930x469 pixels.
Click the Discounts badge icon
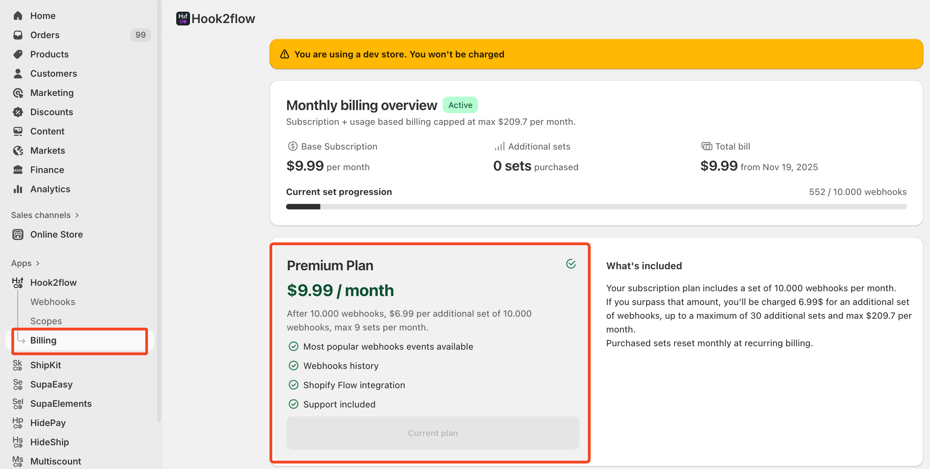[18, 112]
